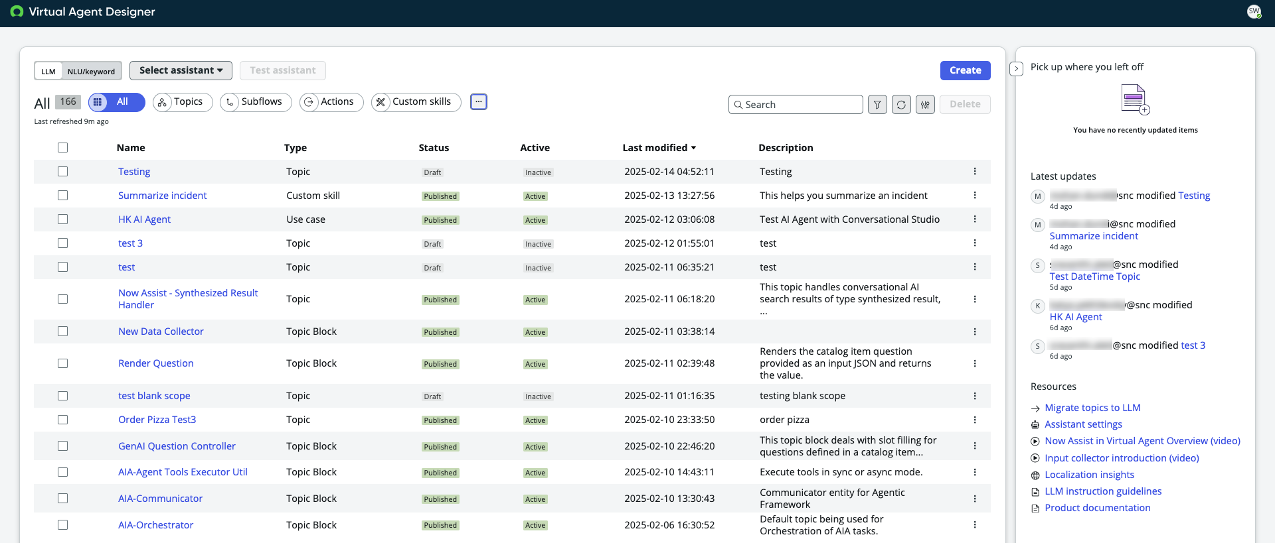Click the user avatar in header
Viewport: 1275px width, 543px height.
[x=1254, y=12]
